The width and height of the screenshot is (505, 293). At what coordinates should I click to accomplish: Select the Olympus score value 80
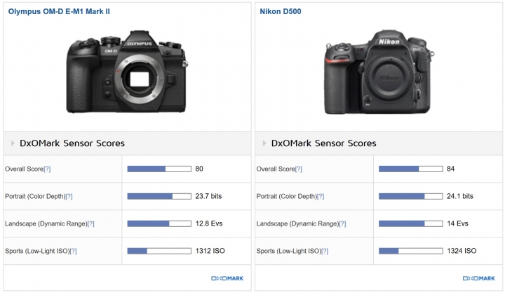[x=199, y=169]
